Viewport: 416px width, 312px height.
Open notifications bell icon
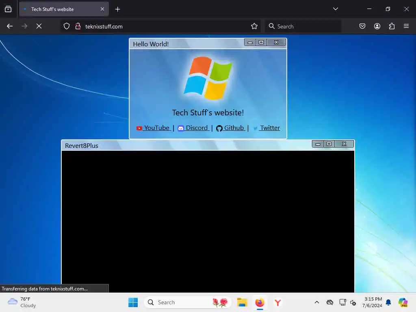(388, 302)
